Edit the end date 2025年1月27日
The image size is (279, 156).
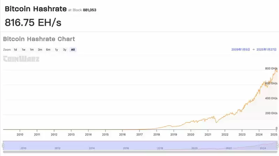click(x=267, y=50)
